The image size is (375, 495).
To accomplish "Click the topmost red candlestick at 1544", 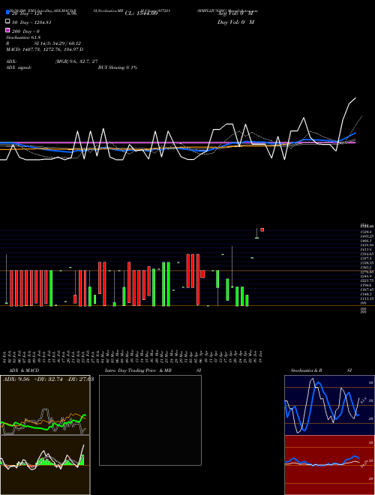I will pos(262,229).
